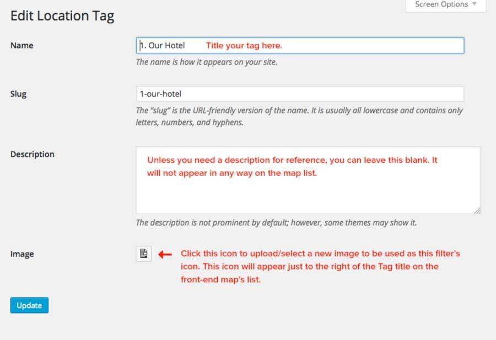This screenshot has height=340, width=496.
Task: Click the Slug field label
Action: point(18,94)
